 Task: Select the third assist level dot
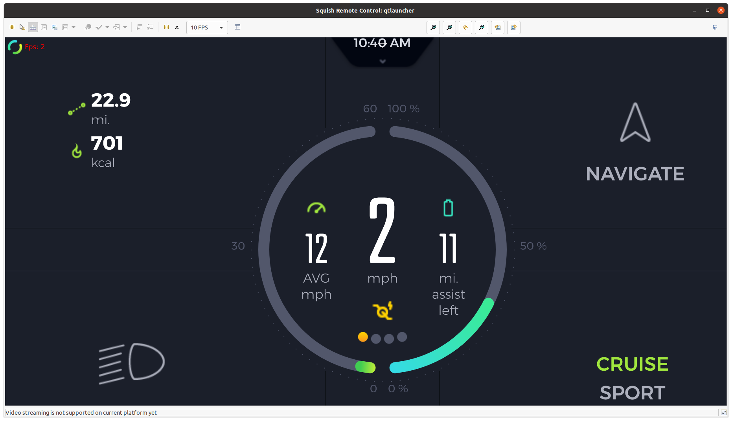tap(389, 339)
